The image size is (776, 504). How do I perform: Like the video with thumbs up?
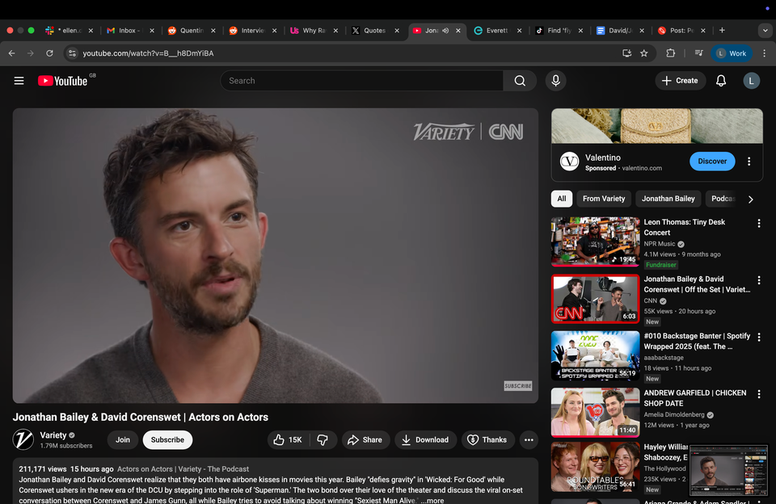pyautogui.click(x=287, y=439)
